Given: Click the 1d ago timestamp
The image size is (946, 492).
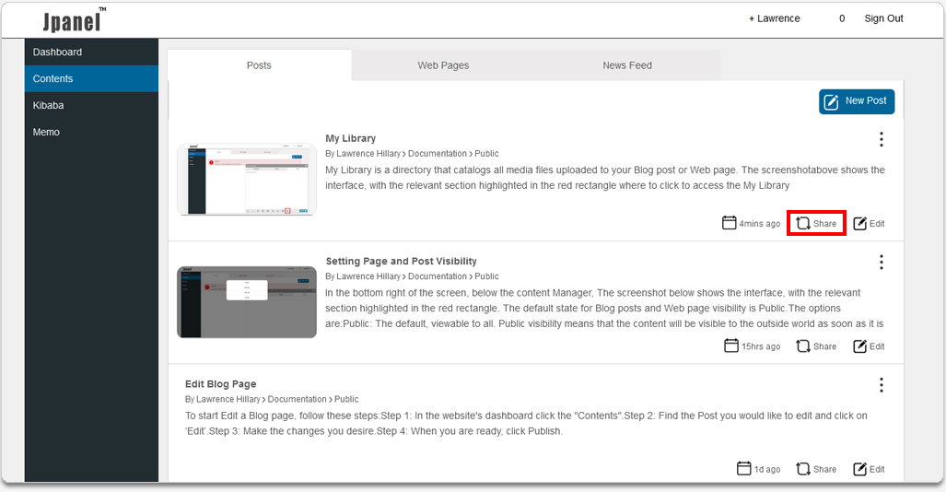Looking at the screenshot, I should click(x=767, y=469).
